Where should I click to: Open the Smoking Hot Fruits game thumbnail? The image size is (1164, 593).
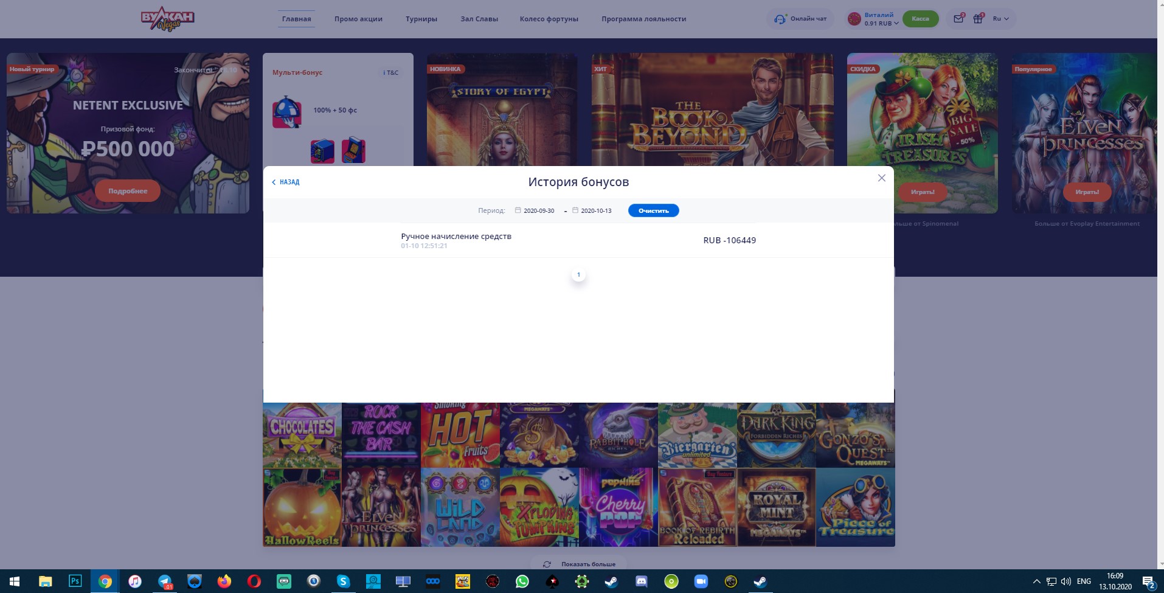click(x=460, y=435)
